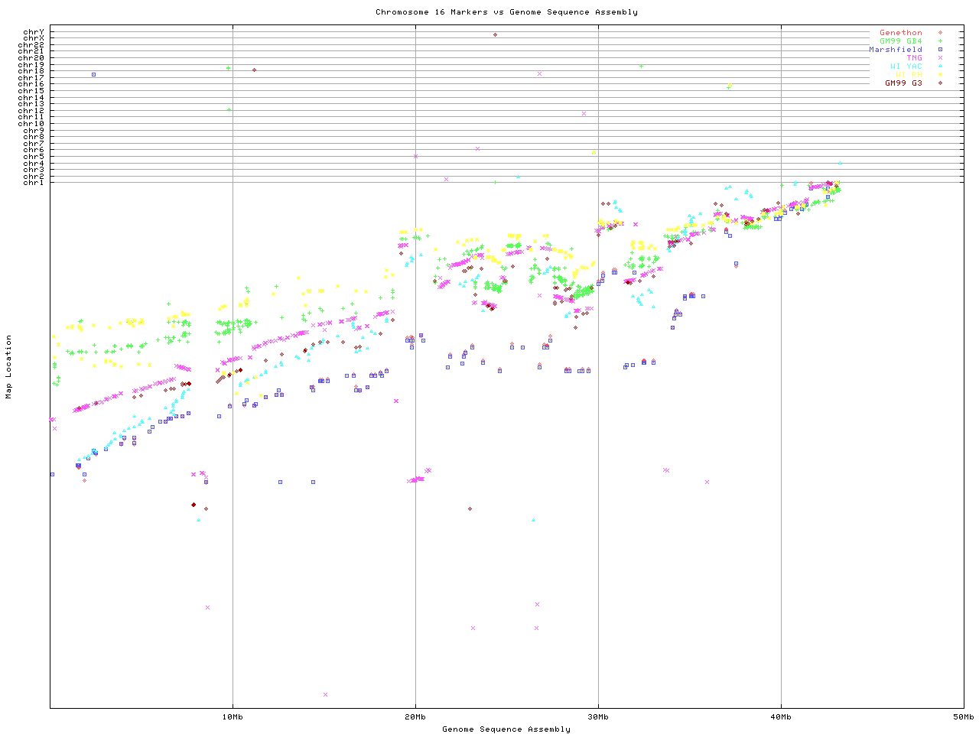Click the 50Mb x-axis tick label
Screen dimensions: 979x734
[x=963, y=716]
